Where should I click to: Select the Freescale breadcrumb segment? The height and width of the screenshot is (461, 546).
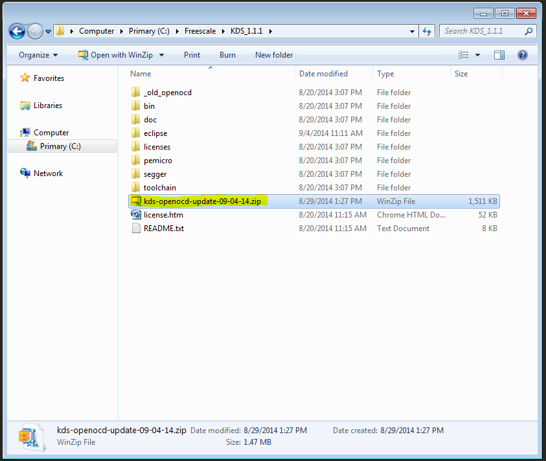[x=200, y=31]
